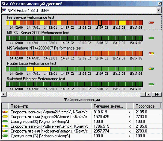163x141 pixels.
Task: Jump to end with double-arrow button
Action: [x=157, y=94]
